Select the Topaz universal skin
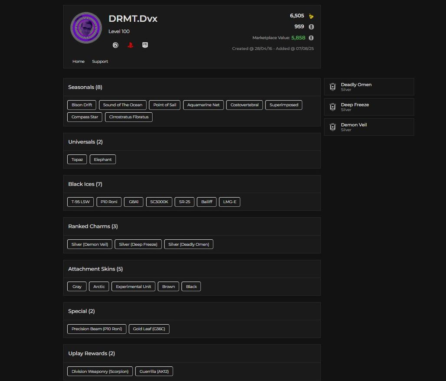 coord(77,160)
